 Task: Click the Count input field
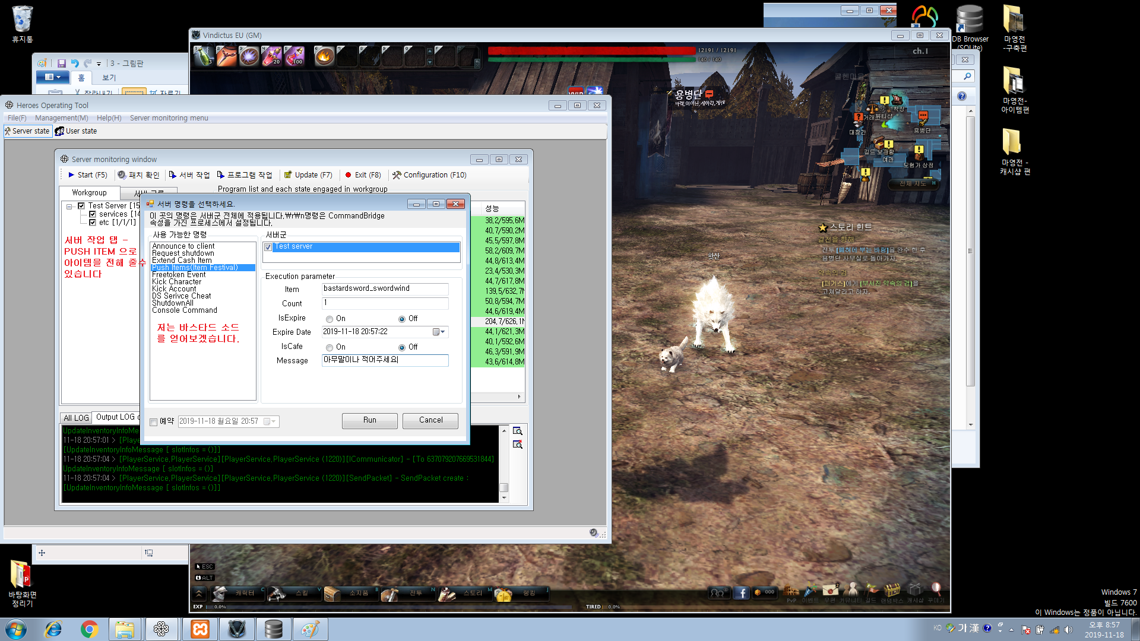[x=385, y=303]
